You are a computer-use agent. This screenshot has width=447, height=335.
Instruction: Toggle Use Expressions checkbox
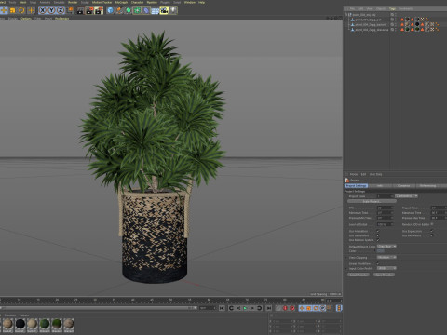(x=432, y=231)
